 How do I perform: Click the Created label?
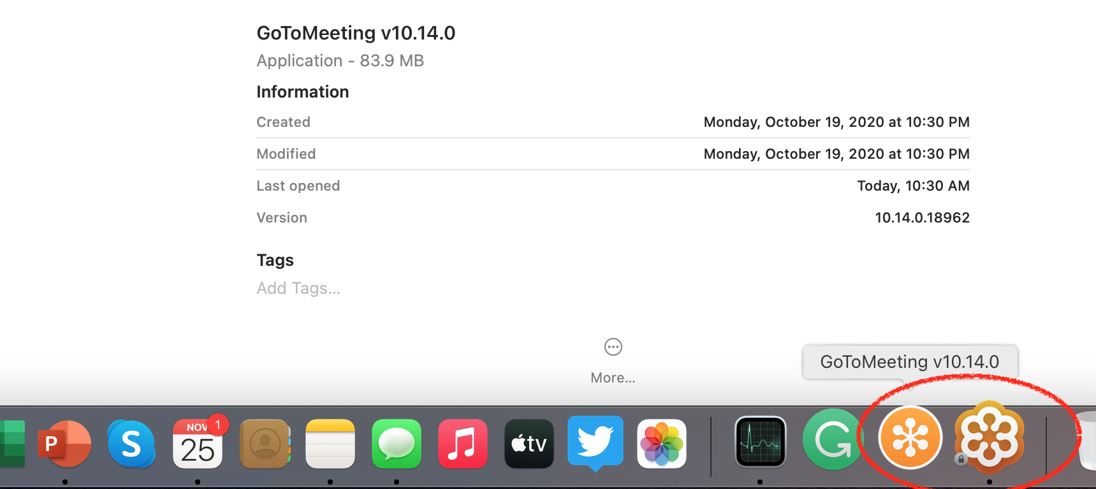pyautogui.click(x=283, y=122)
